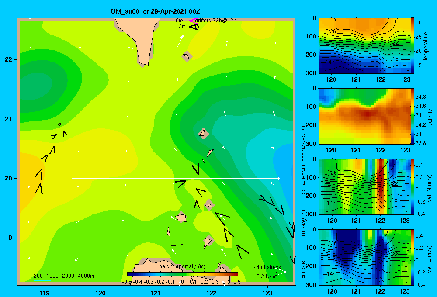Click the 'drifters 72h@12h' legend label
This screenshot has height=297, width=437.
(215, 21)
